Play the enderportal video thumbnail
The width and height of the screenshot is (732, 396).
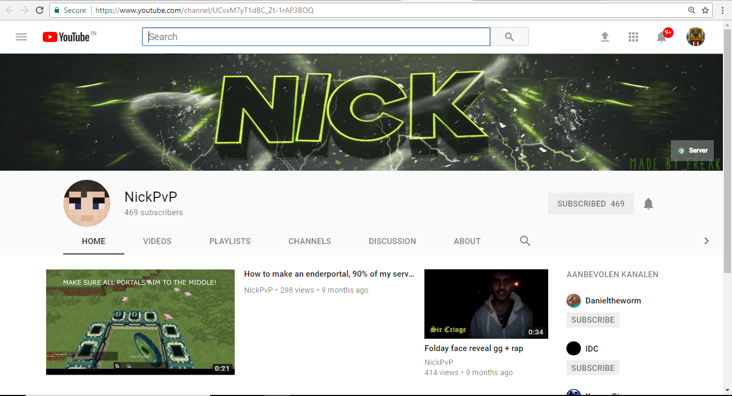coord(140,322)
